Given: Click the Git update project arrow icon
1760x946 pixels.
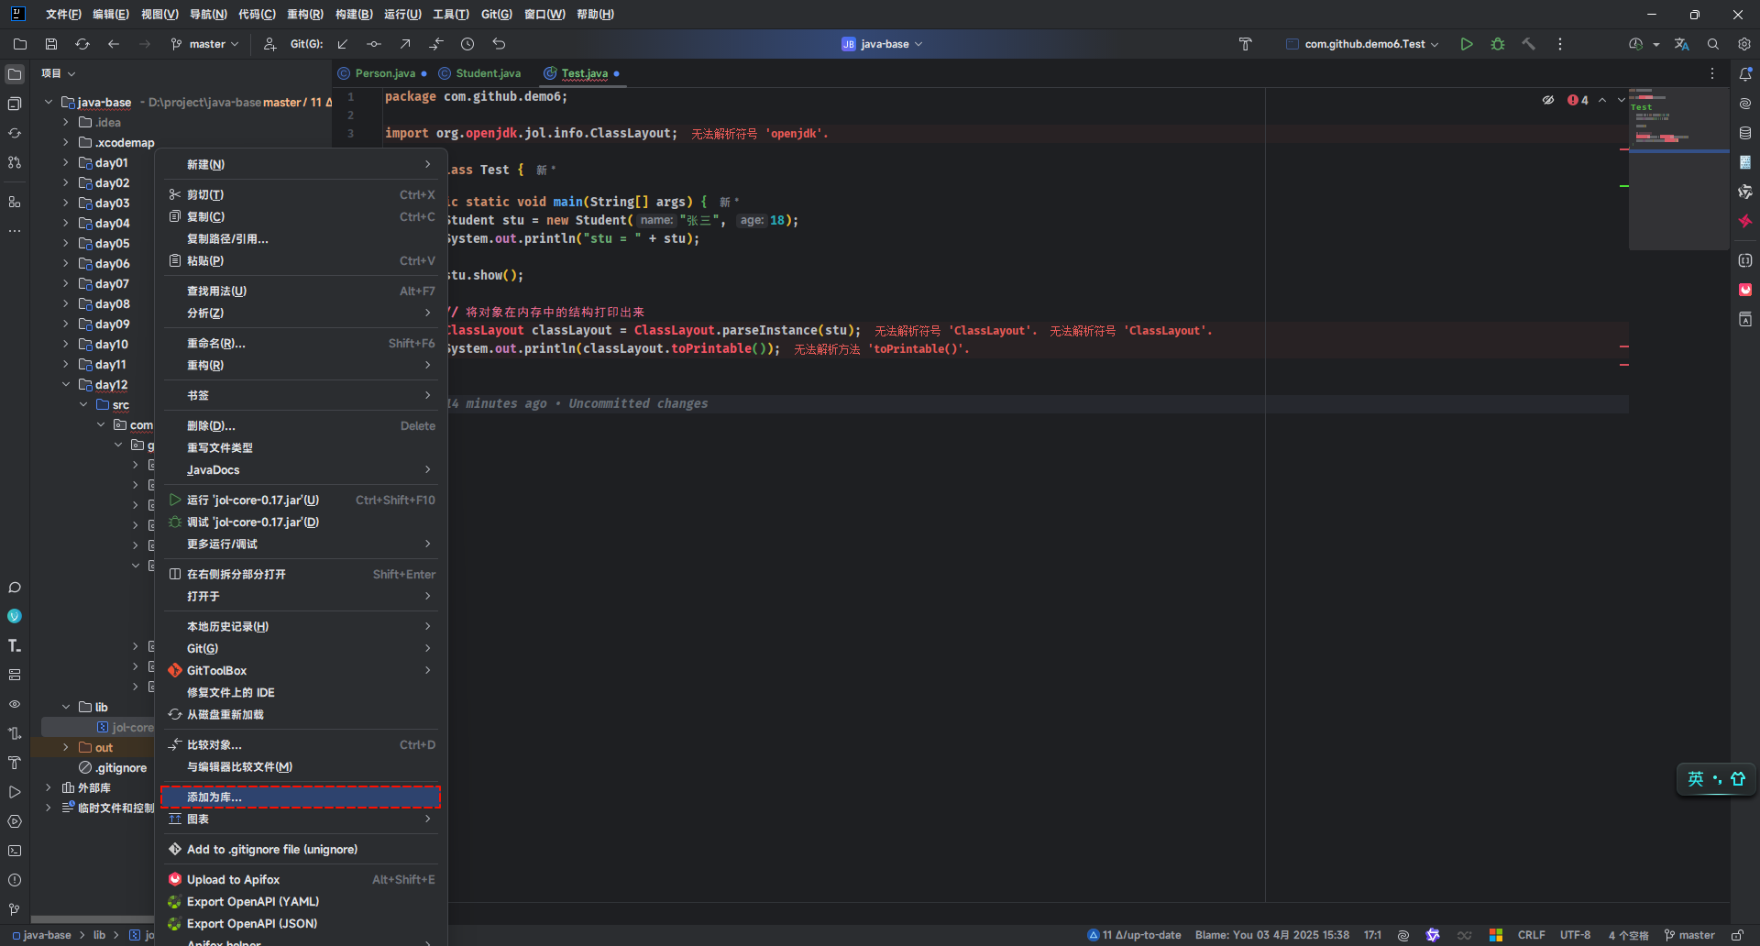Looking at the screenshot, I should point(343,44).
